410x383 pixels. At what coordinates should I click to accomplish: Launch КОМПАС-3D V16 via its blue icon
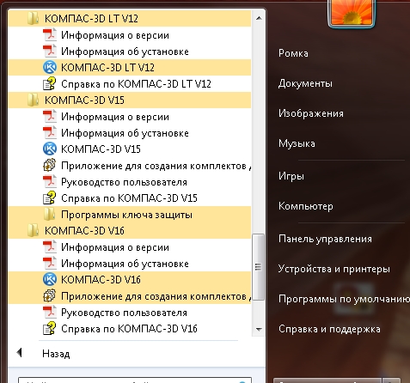(x=50, y=280)
